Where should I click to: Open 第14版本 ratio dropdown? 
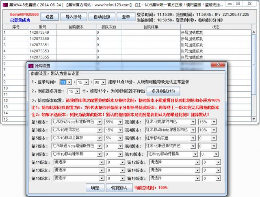tap(212, 170)
